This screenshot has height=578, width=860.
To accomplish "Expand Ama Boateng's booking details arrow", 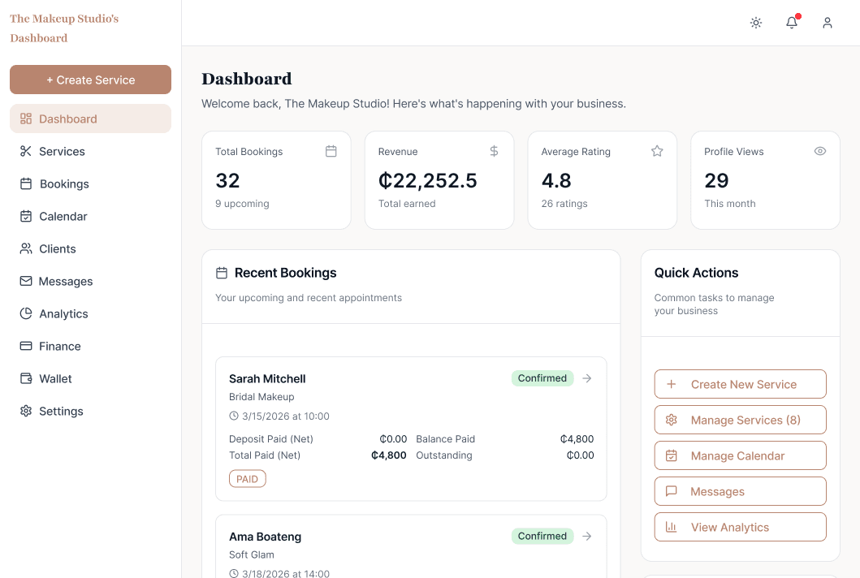I will click(586, 536).
